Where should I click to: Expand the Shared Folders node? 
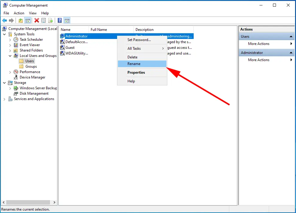(10, 50)
